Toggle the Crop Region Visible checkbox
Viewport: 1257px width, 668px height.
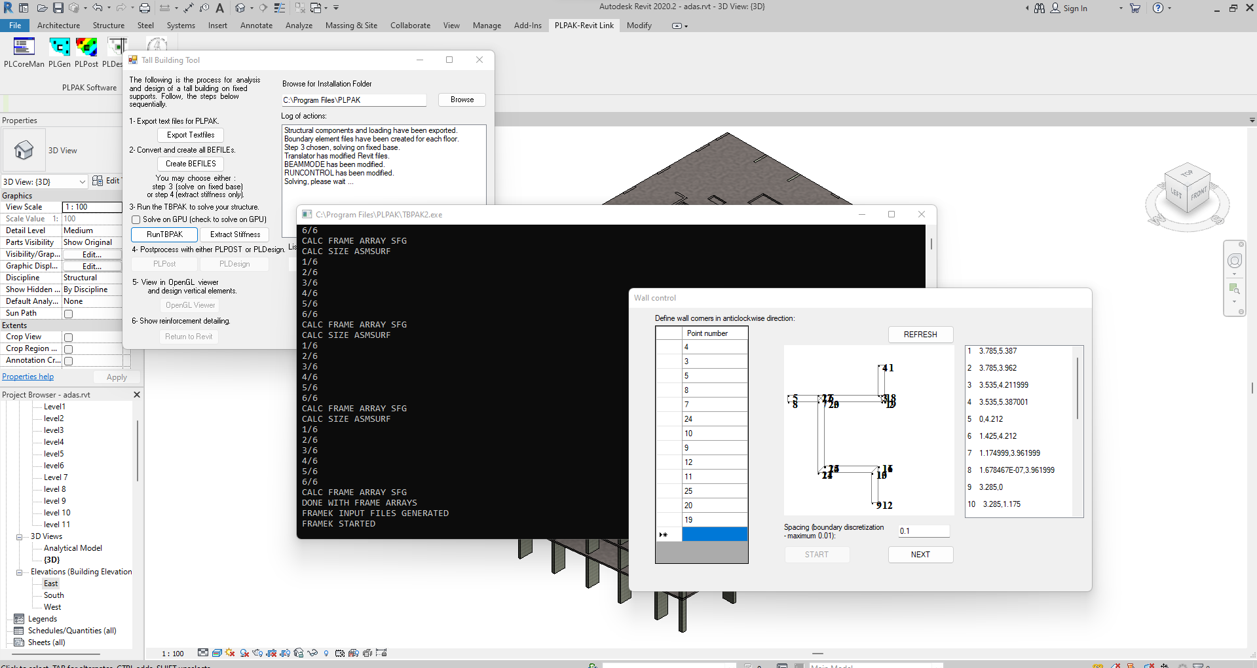tap(68, 349)
